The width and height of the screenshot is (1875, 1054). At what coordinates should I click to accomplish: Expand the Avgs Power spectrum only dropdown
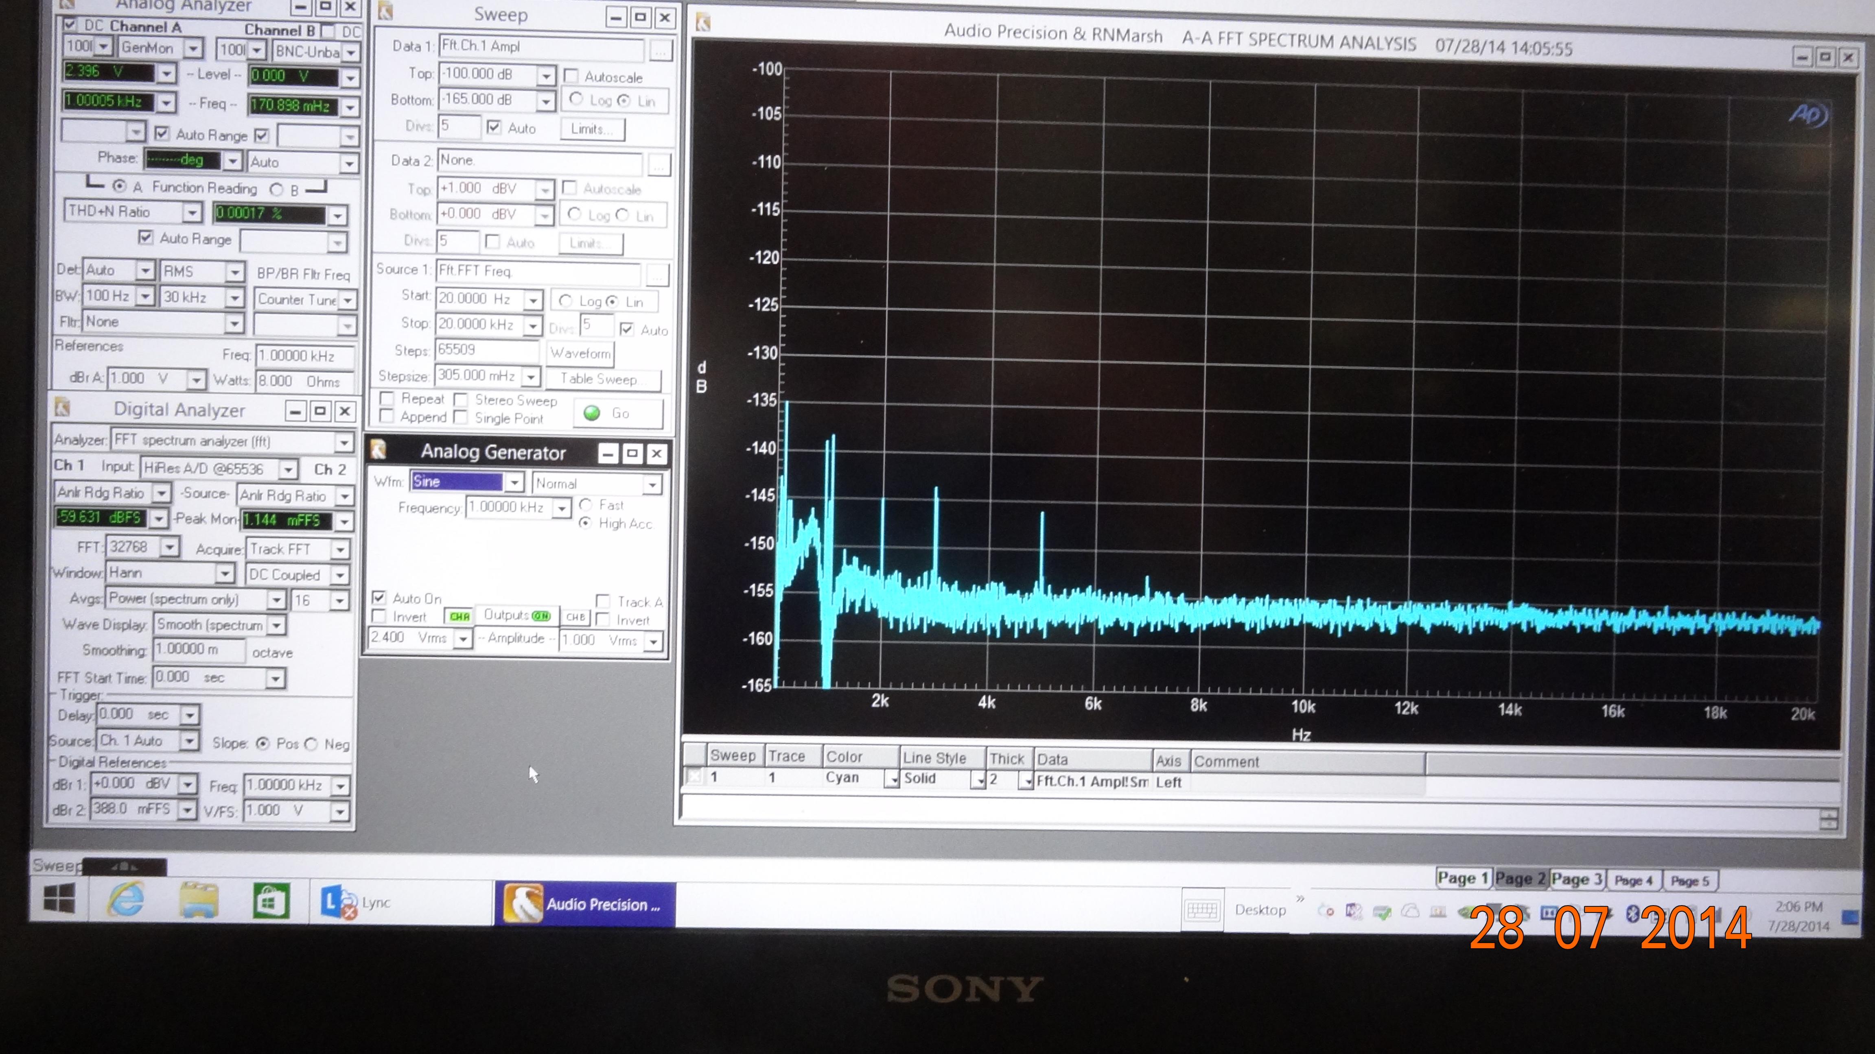click(276, 599)
